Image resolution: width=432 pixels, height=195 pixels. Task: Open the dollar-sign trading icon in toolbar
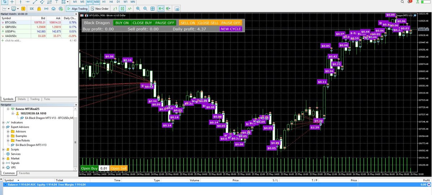(23, 8)
